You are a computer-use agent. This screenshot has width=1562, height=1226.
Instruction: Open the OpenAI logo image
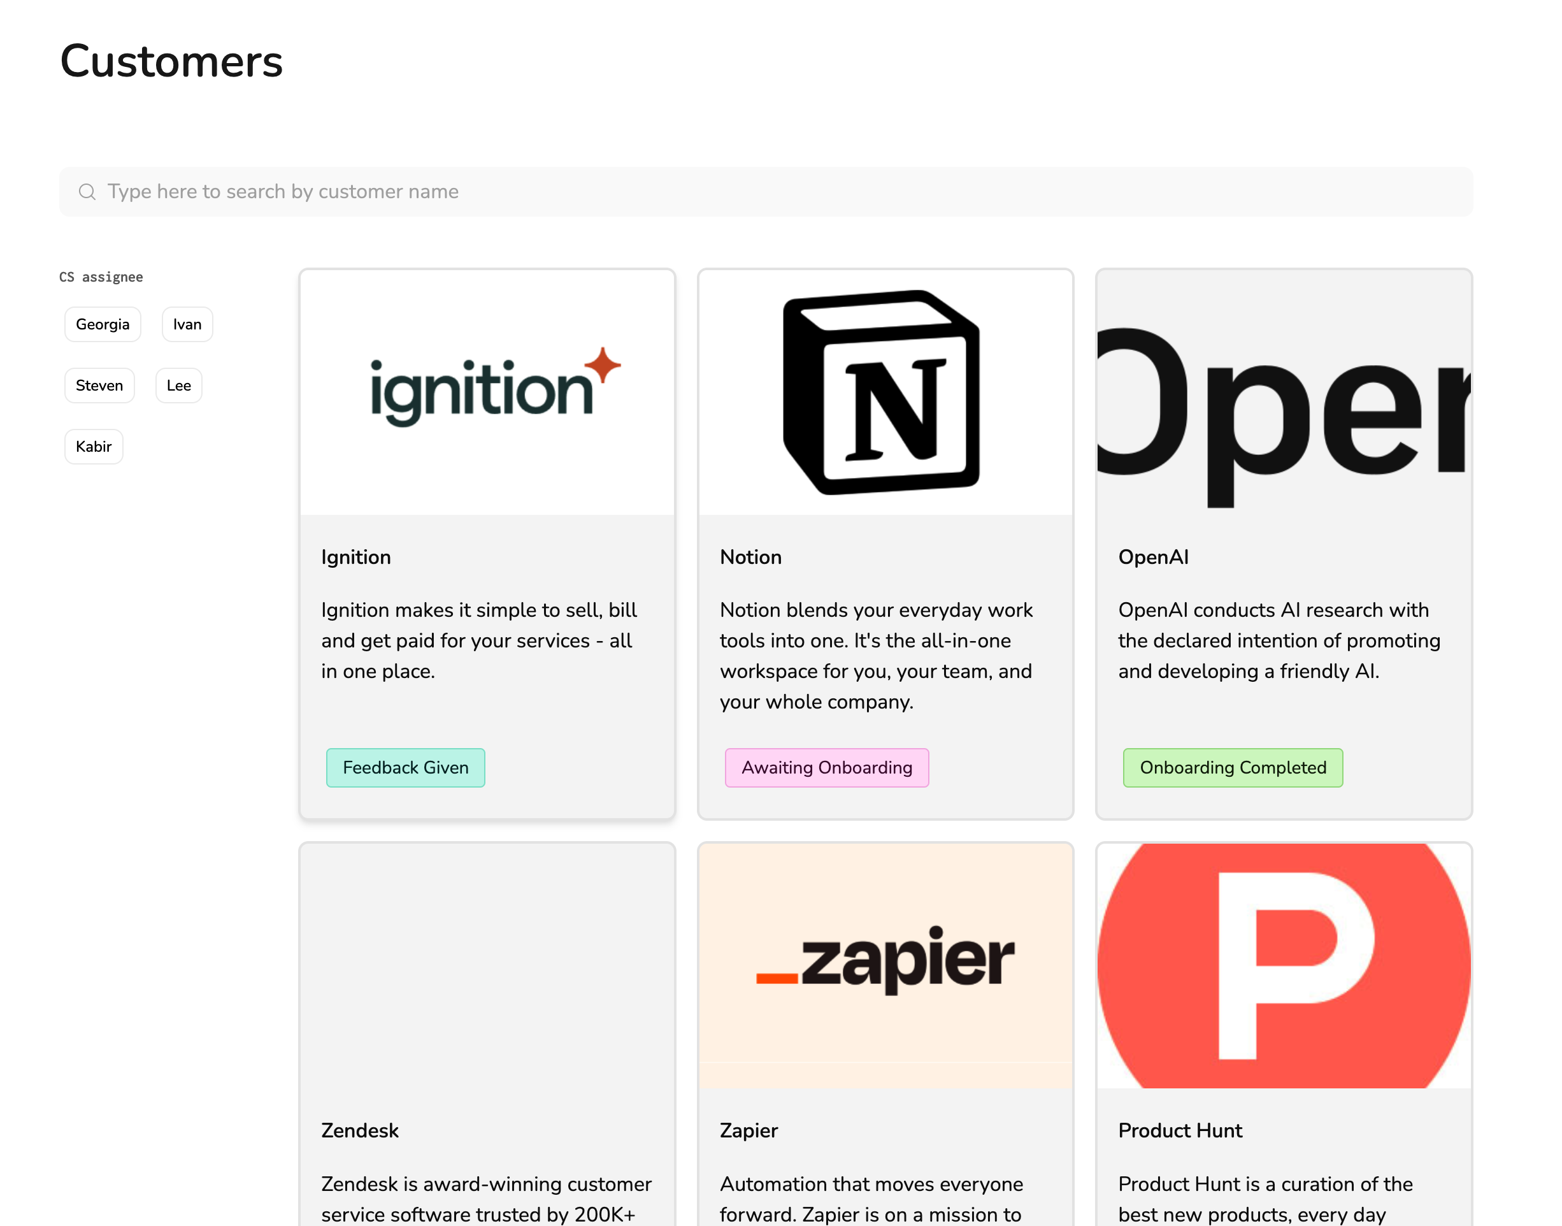click(1284, 393)
